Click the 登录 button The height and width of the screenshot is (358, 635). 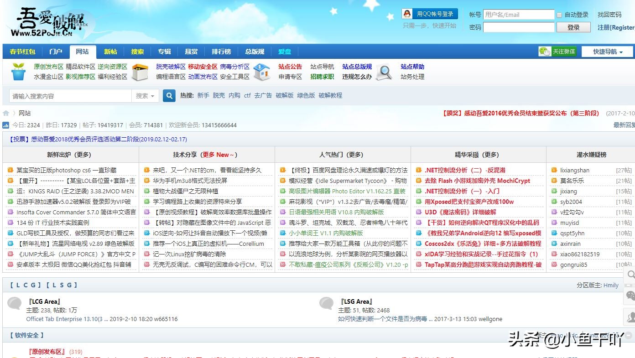573,27
